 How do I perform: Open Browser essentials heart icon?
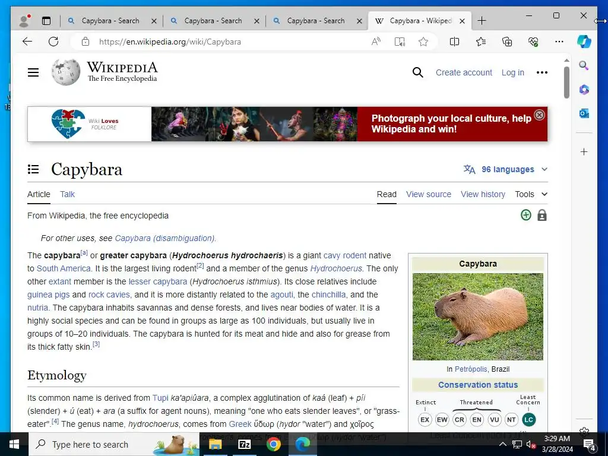point(533,42)
